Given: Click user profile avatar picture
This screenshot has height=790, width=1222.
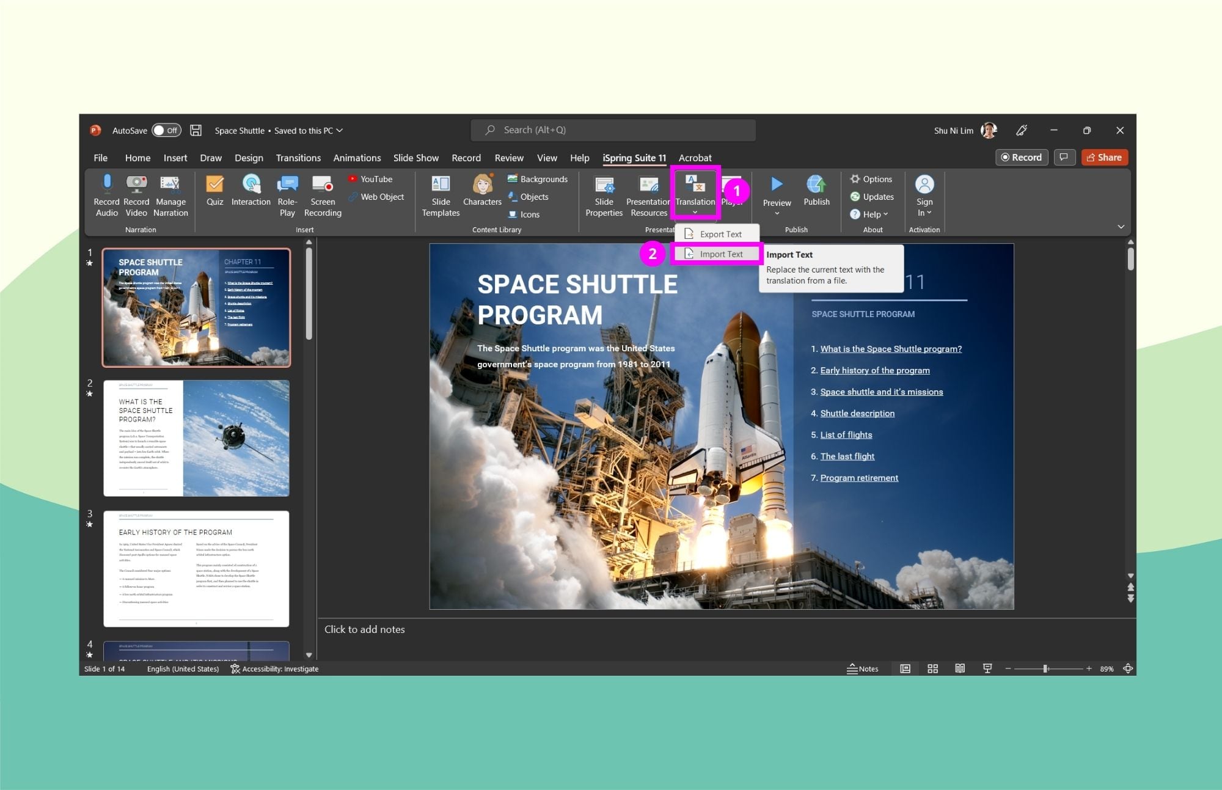Looking at the screenshot, I should (x=989, y=130).
